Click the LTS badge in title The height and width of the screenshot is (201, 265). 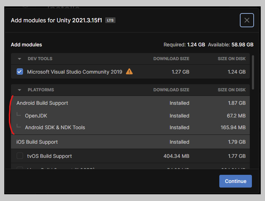[x=110, y=20]
